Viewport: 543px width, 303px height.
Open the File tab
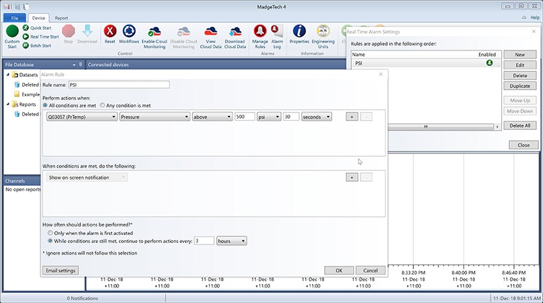pyautogui.click(x=14, y=18)
